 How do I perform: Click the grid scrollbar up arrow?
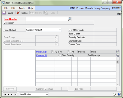pyautogui.click(x=118, y=59)
